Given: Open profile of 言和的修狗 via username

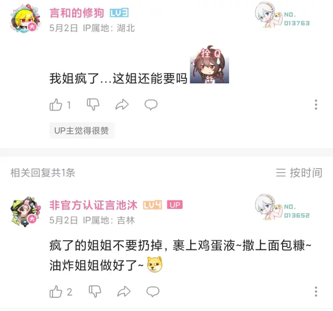Looking at the screenshot, I should click(77, 13).
